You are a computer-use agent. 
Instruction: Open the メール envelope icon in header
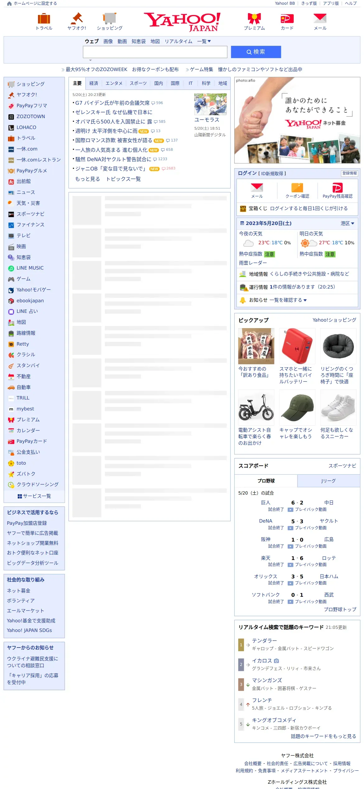tap(320, 18)
